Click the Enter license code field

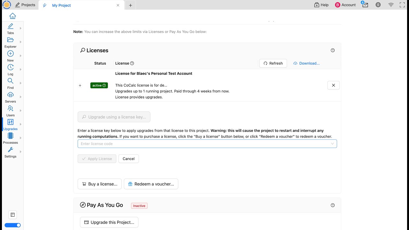tap(204, 144)
